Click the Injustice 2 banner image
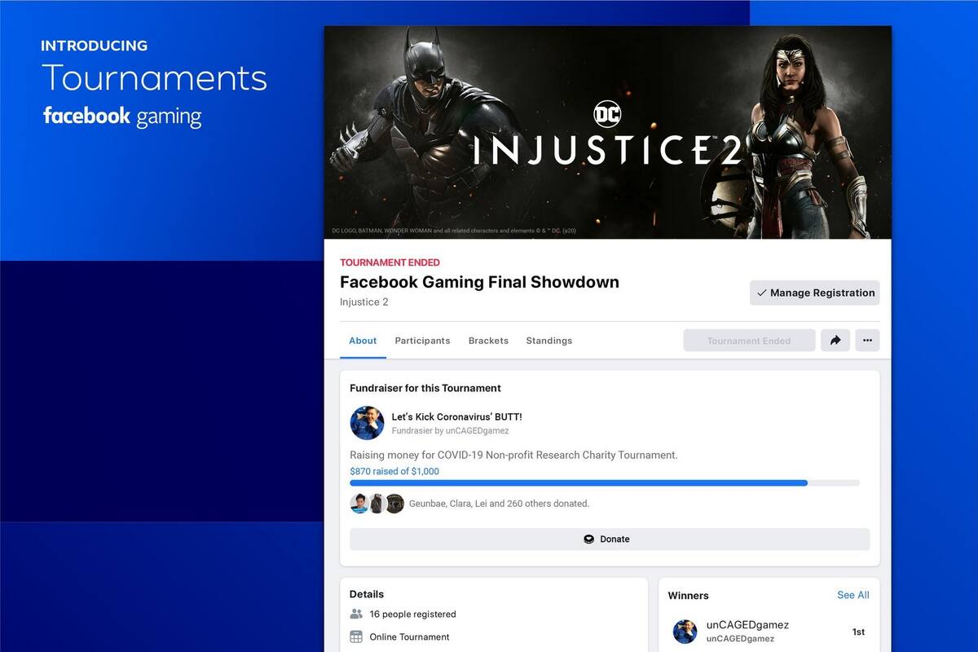This screenshot has width=978, height=652. [608, 132]
